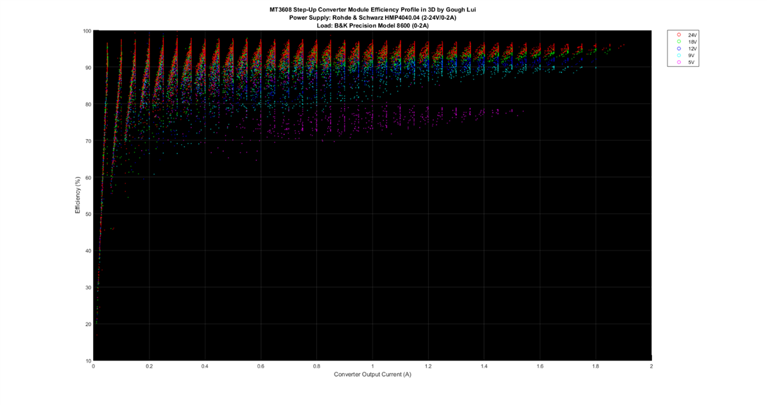767x405 pixels.
Task: Click the 'Load: B&K Precision Model 8600' subtitle
Action: click(x=372, y=26)
